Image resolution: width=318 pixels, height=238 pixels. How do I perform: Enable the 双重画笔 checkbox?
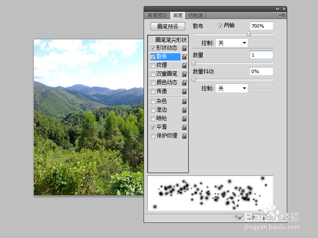point(153,74)
